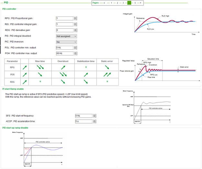The image size is (202, 169).
Task: Open page 1 in pager
Action: point(111,3)
